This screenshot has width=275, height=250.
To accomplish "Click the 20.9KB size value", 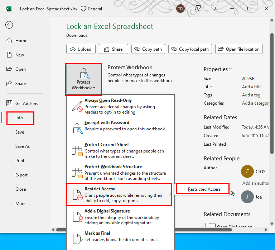I will (248, 79).
